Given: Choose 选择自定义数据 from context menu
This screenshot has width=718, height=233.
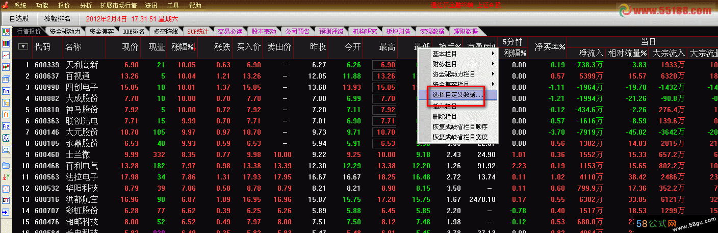Looking at the screenshot, I should (x=457, y=95).
